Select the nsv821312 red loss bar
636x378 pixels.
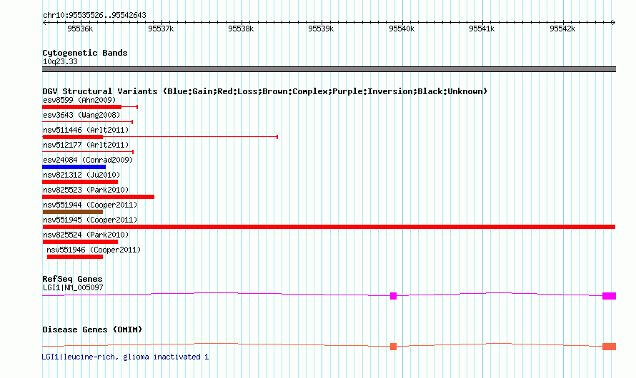80,182
